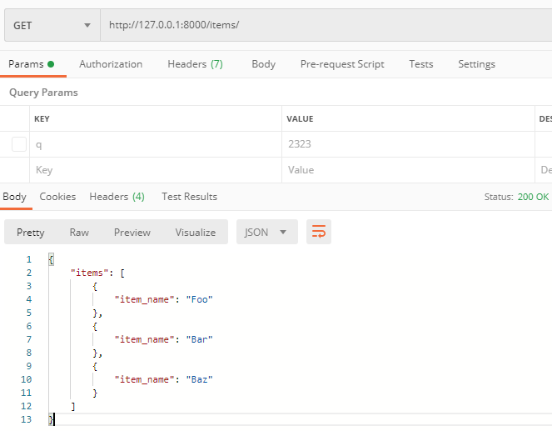
Task: Open the Test Results tab
Action: (x=189, y=197)
